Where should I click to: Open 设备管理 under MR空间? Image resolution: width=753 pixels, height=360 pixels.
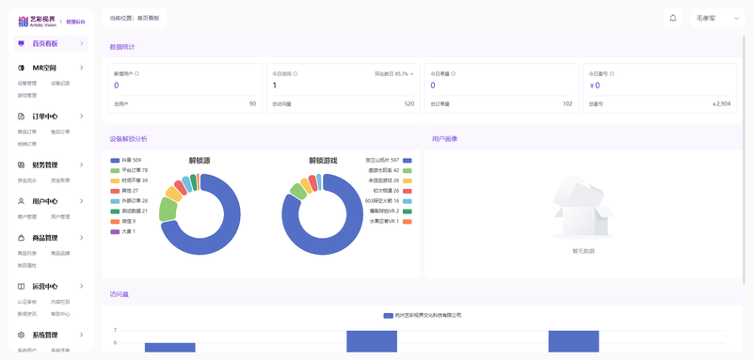(x=27, y=84)
